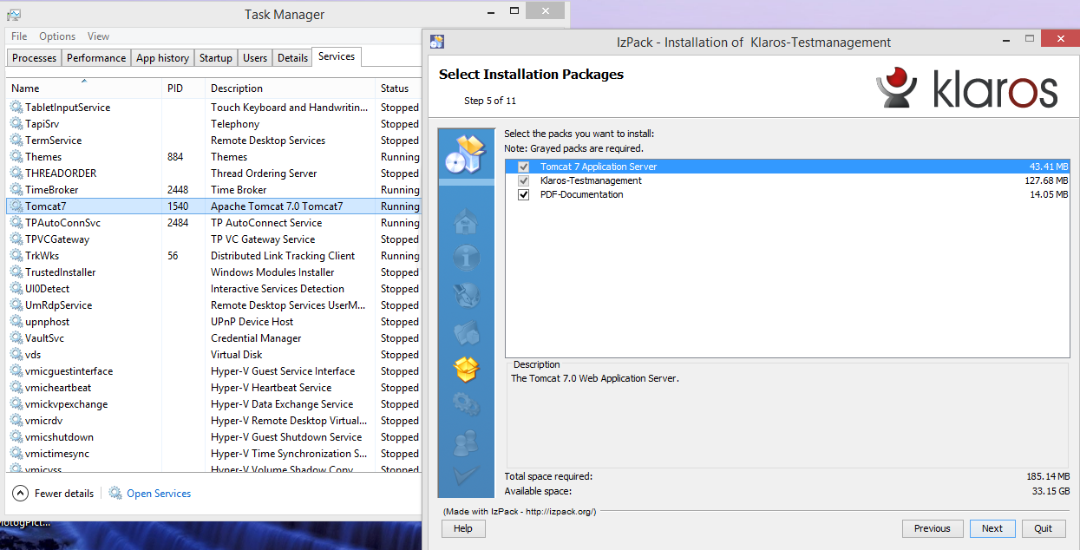This screenshot has height=550, width=1080.
Task: Open the Options menu in Task Manager
Action: click(57, 36)
